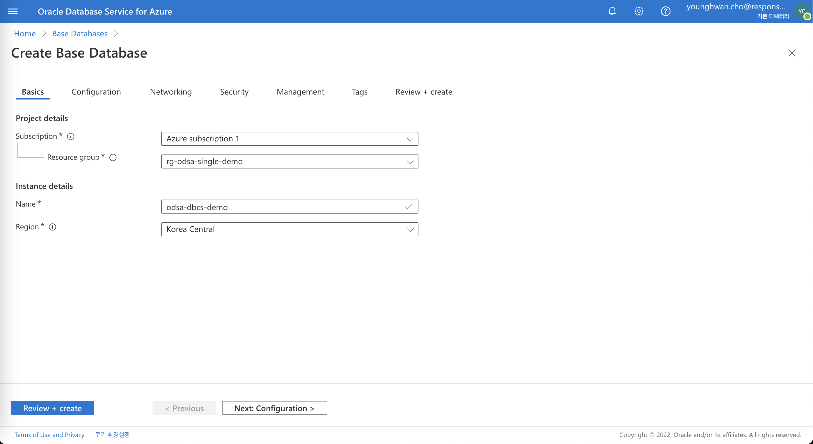Click the info icon next to Resource group

pyautogui.click(x=113, y=157)
